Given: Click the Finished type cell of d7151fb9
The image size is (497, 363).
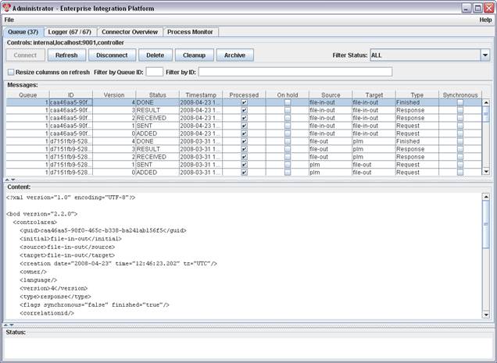Looking at the screenshot, I should (x=417, y=141).
